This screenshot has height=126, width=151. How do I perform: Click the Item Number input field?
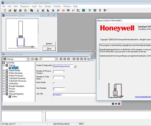[x=59, y=89]
